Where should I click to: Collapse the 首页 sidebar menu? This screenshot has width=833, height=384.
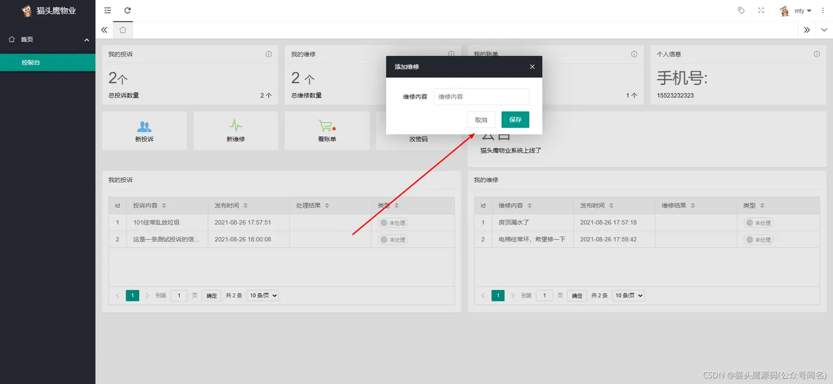(x=48, y=40)
